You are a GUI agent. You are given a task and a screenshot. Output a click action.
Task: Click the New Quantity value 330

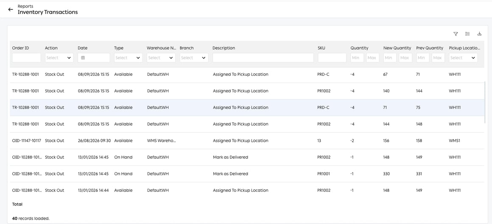coord(386,174)
